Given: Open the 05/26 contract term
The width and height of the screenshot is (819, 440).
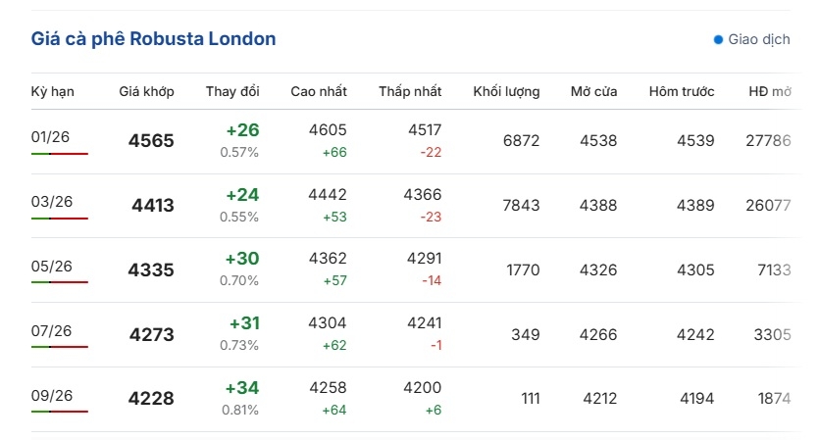Looking at the screenshot, I should (52, 267).
